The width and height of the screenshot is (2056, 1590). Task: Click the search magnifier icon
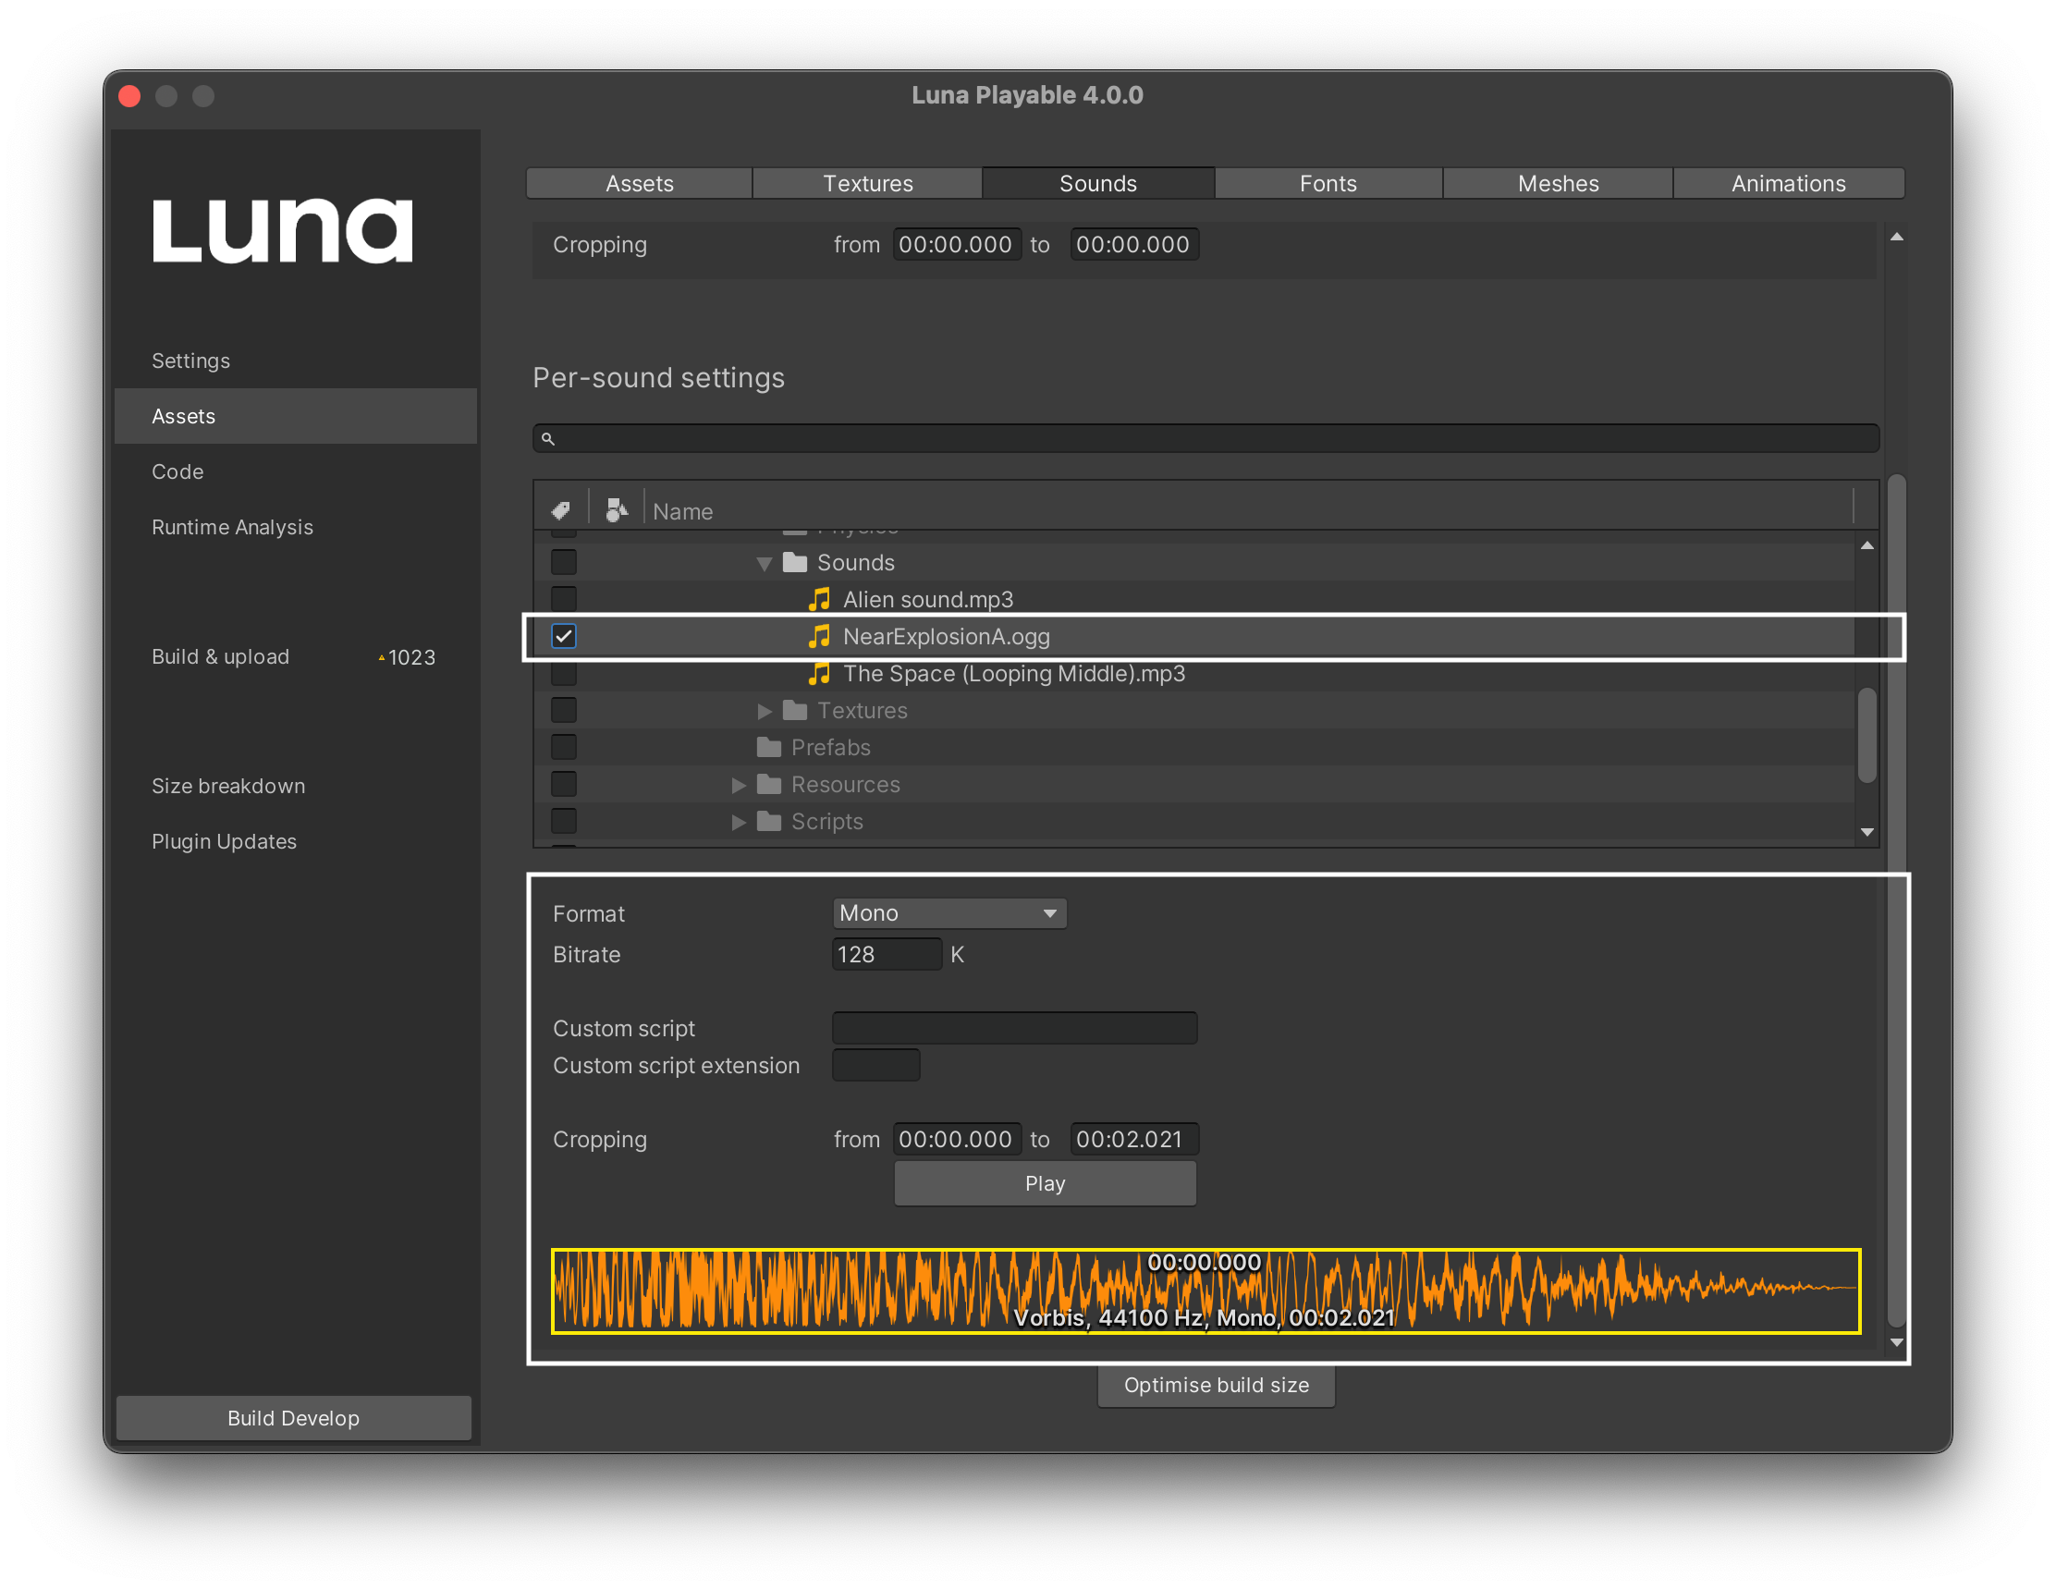coord(548,439)
